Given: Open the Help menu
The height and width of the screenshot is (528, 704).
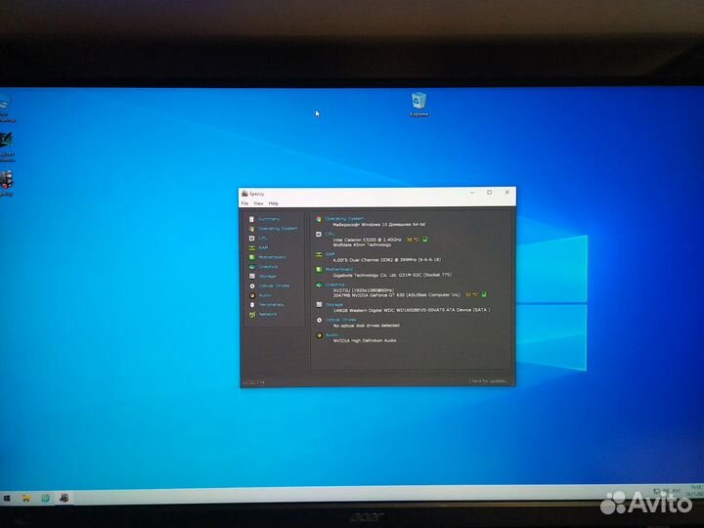Looking at the screenshot, I should (274, 203).
